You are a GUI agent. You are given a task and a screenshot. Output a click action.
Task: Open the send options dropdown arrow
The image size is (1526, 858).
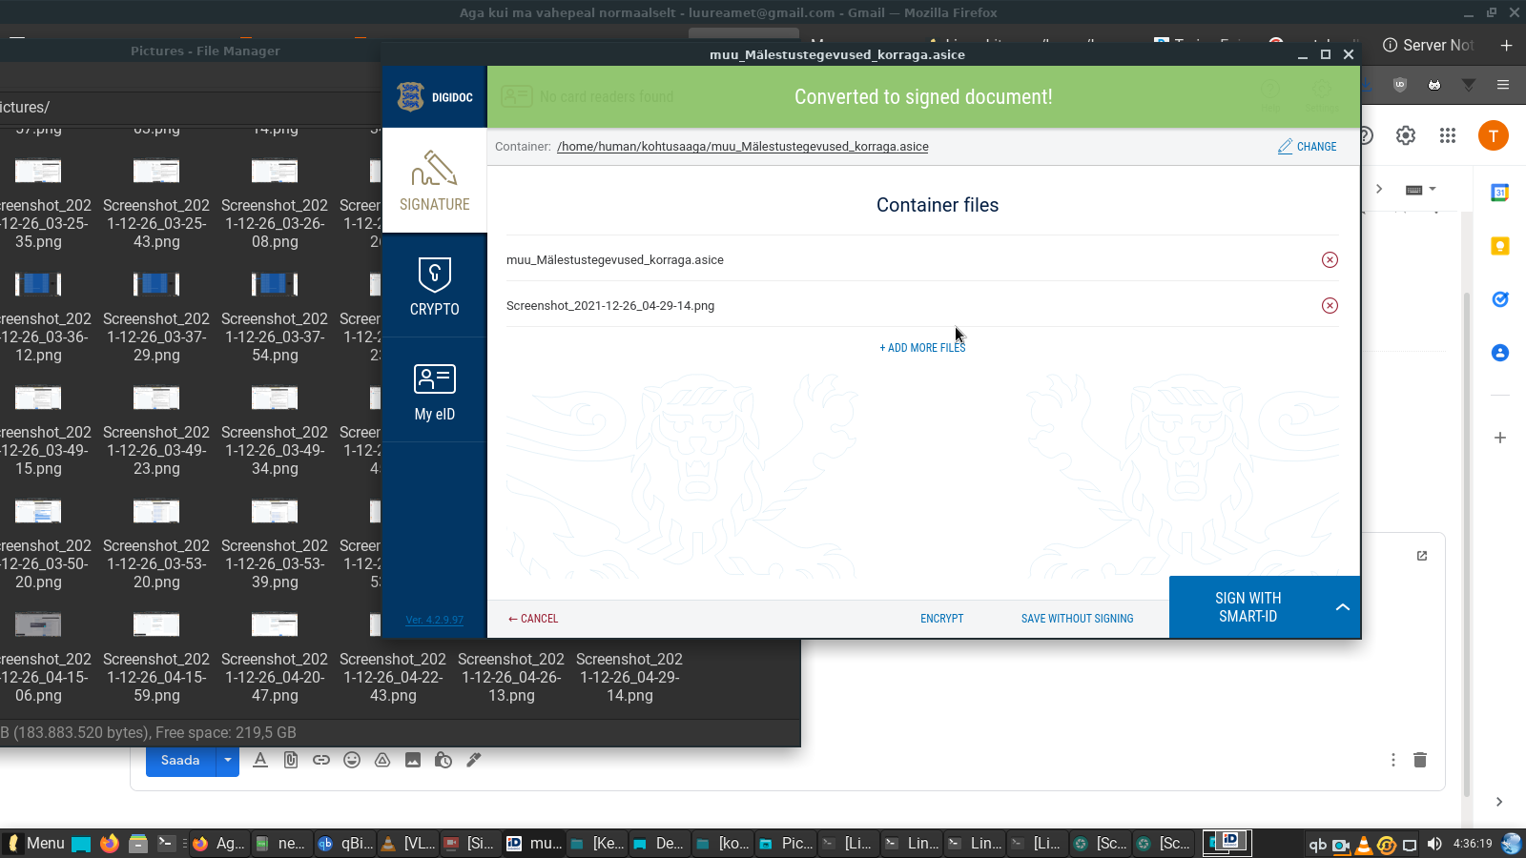[228, 761]
